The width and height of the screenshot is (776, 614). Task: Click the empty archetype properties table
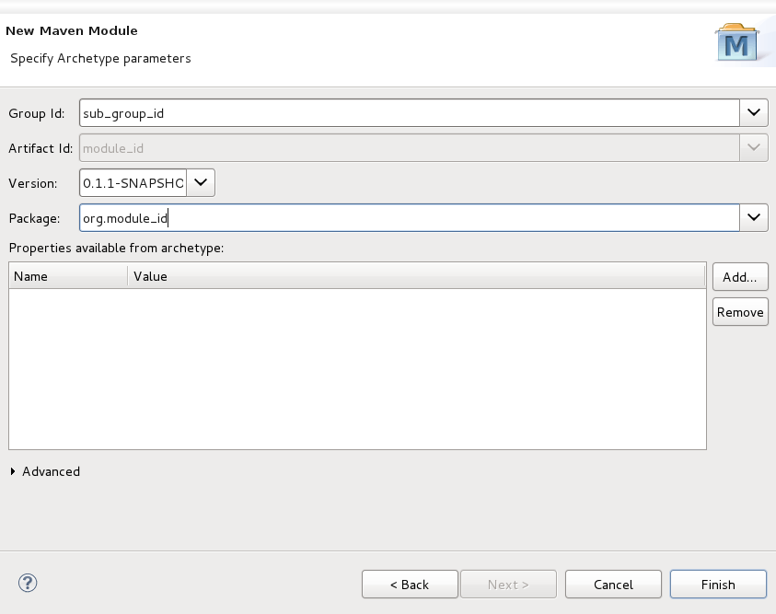(x=357, y=368)
